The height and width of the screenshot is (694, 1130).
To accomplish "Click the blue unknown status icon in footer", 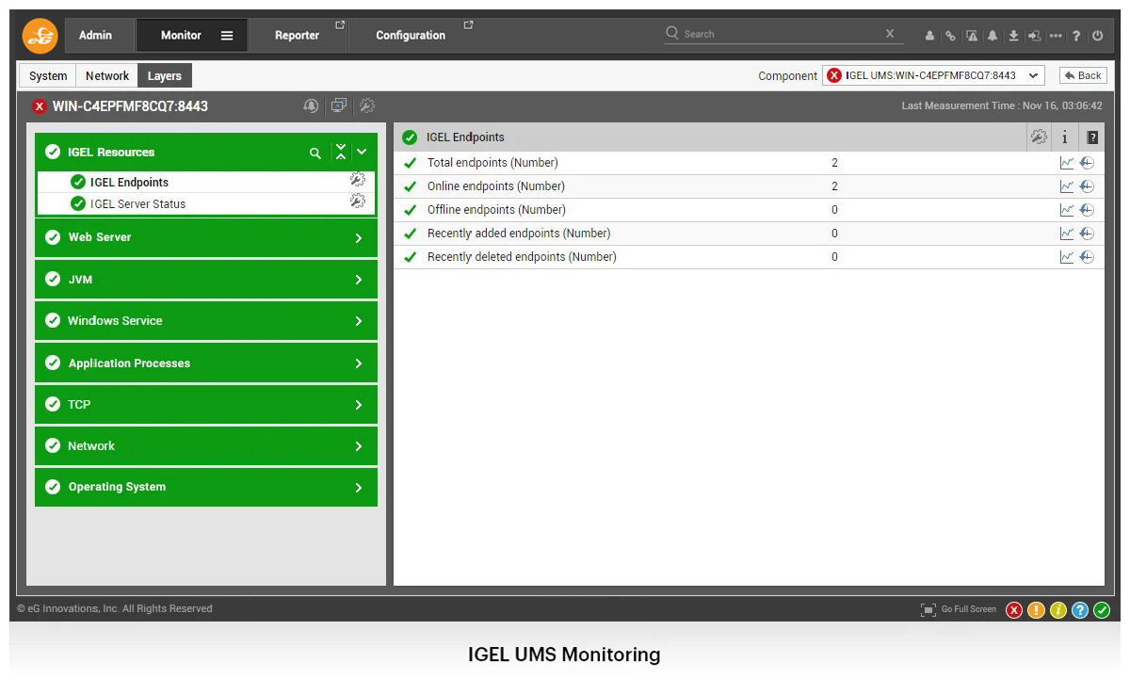I will pyautogui.click(x=1080, y=610).
